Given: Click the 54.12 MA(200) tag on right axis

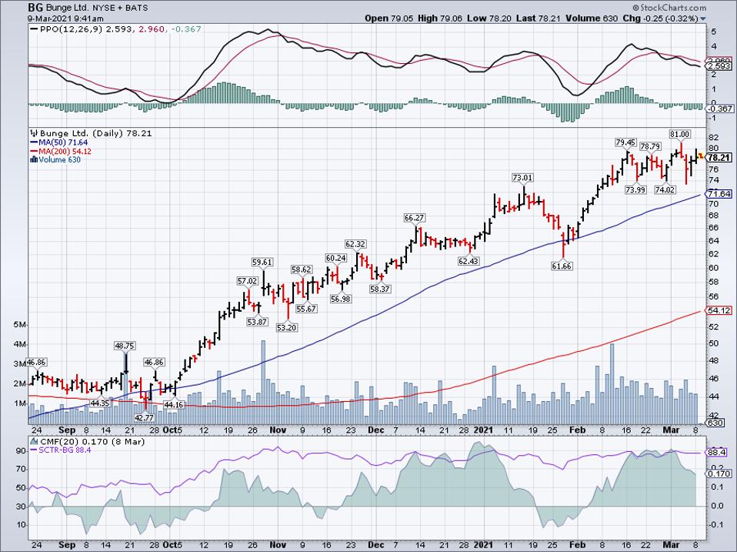Looking at the screenshot, I should pos(719,310).
